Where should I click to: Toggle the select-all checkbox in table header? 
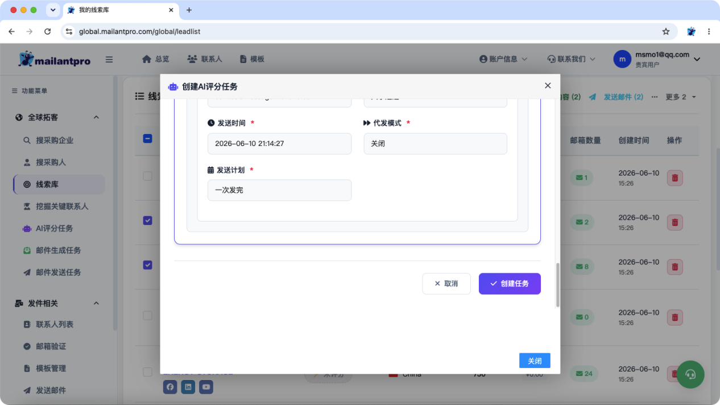147,138
